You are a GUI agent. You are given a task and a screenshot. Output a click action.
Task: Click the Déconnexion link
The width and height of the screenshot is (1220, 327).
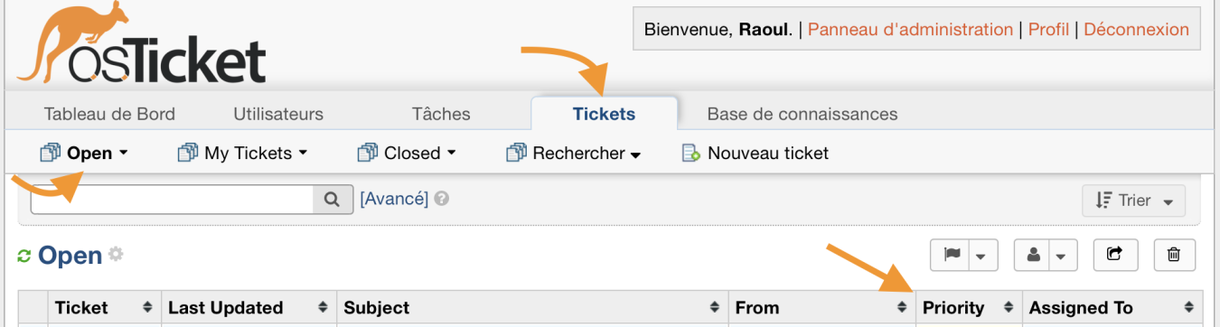pyautogui.click(x=1136, y=29)
